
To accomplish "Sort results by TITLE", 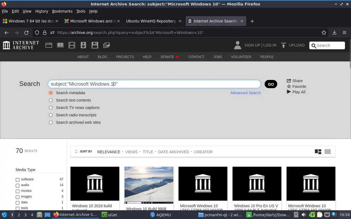I will click(148, 152).
